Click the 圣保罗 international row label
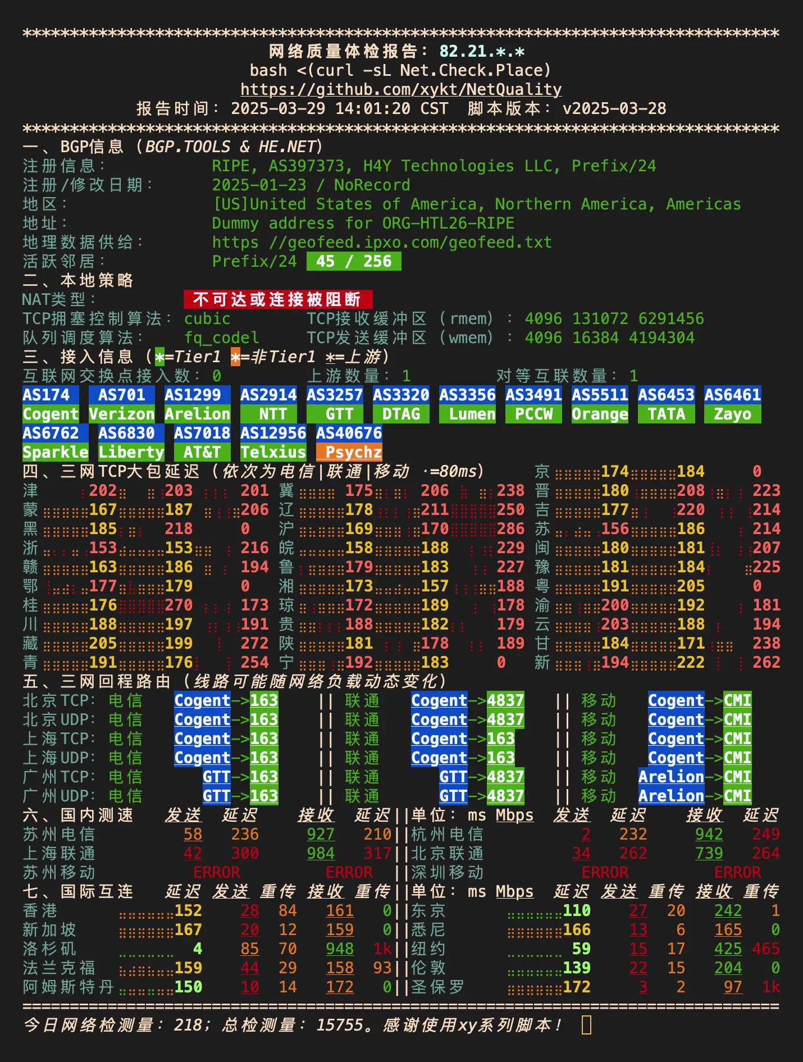This screenshot has width=803, height=1062. click(438, 987)
